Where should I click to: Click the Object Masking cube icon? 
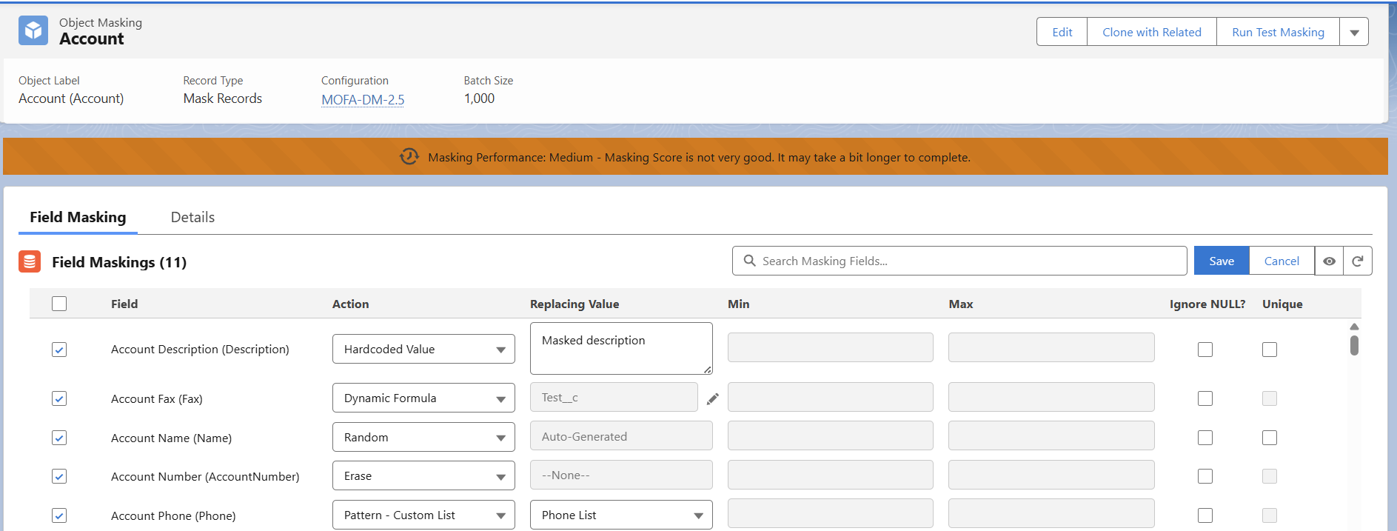[x=33, y=31]
